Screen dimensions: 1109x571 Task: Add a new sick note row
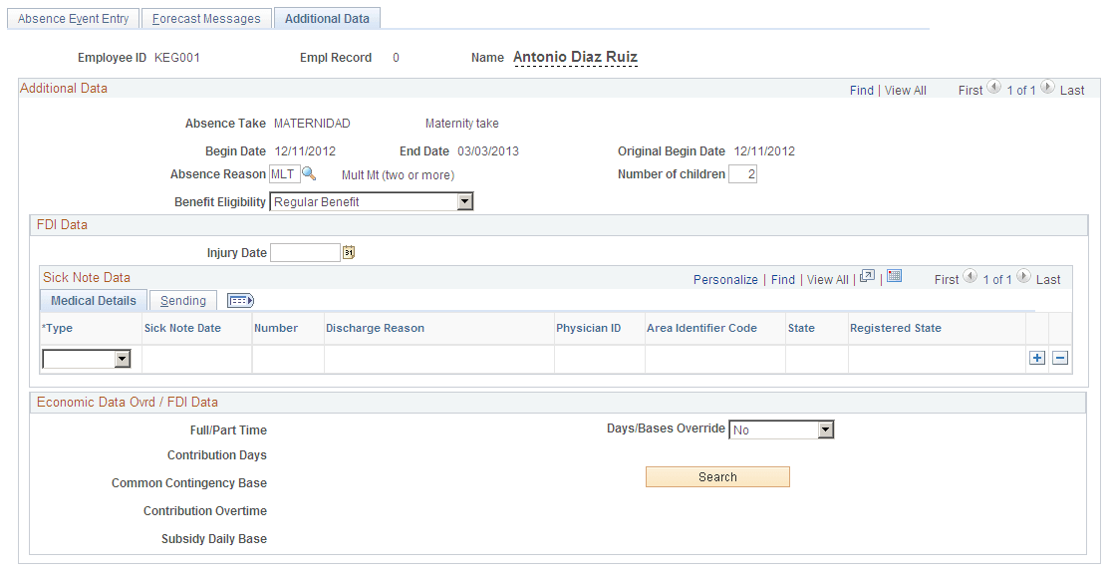coord(1037,358)
